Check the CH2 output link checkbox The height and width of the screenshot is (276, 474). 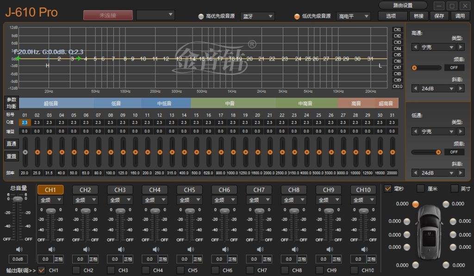pos(76,270)
